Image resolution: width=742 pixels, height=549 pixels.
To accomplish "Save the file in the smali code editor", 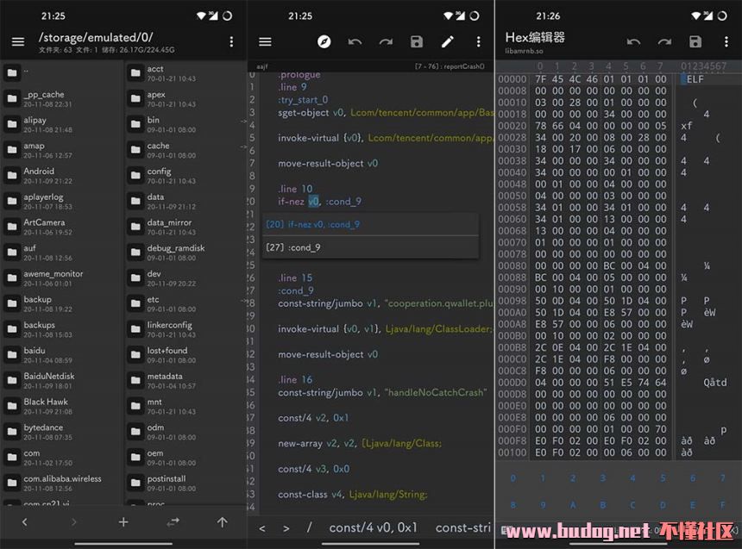I will coord(417,41).
